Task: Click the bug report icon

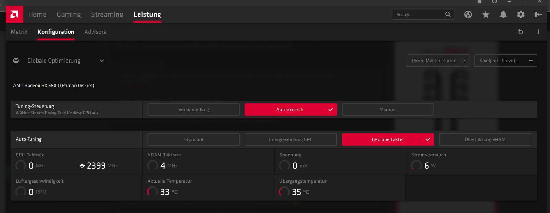Action: click(479, 1)
